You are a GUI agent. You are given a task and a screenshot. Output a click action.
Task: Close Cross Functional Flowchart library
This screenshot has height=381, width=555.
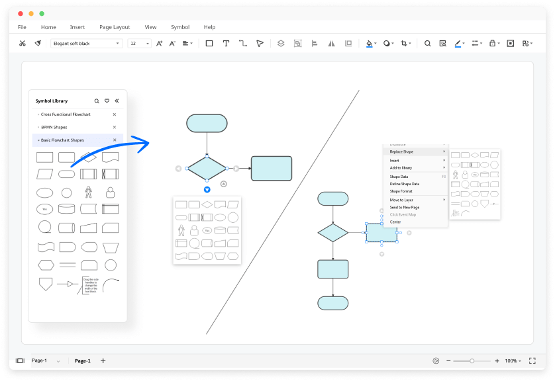tap(115, 114)
